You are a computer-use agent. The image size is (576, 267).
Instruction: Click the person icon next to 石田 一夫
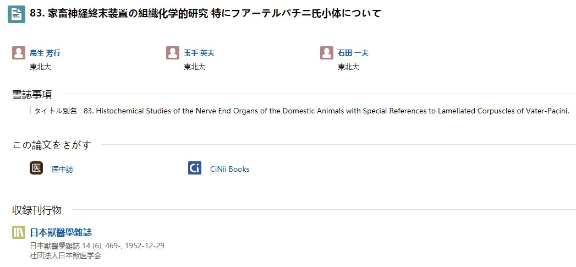tap(327, 53)
